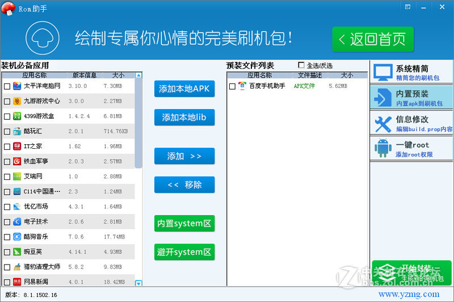Sort app list by 应用名称 column

coord(35,75)
